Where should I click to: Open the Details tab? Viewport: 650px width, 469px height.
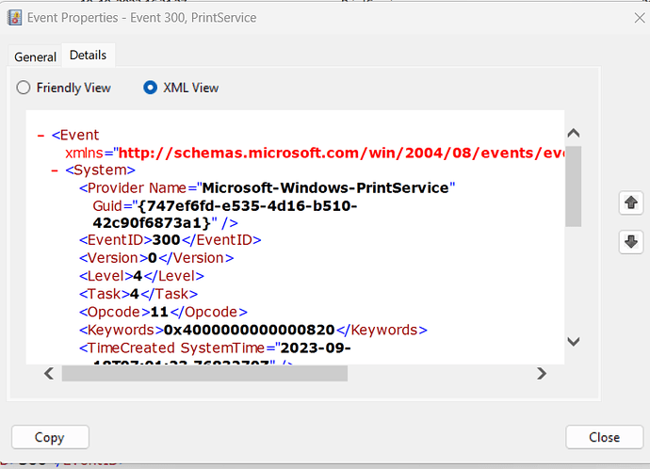click(88, 56)
